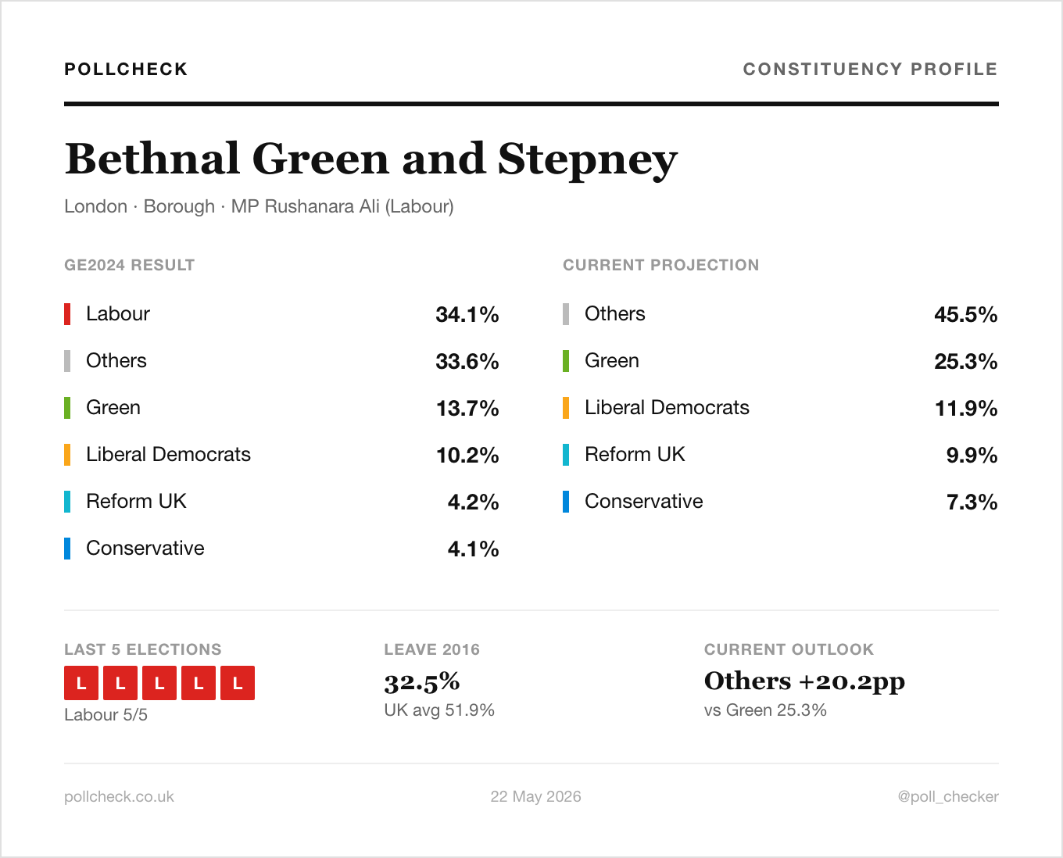Viewport: 1063px width, 858px height.
Task: Click the Leave 2016 32.5% figure
Action: [422, 681]
